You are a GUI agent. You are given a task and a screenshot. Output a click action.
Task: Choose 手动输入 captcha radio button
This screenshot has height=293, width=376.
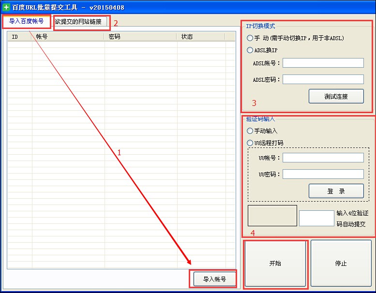pos(250,131)
